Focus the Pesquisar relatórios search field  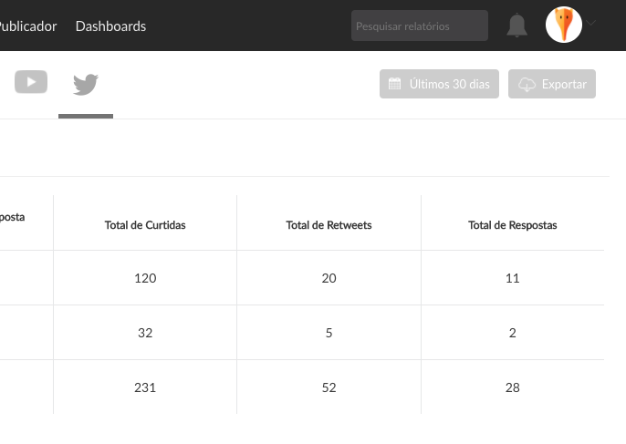419,26
